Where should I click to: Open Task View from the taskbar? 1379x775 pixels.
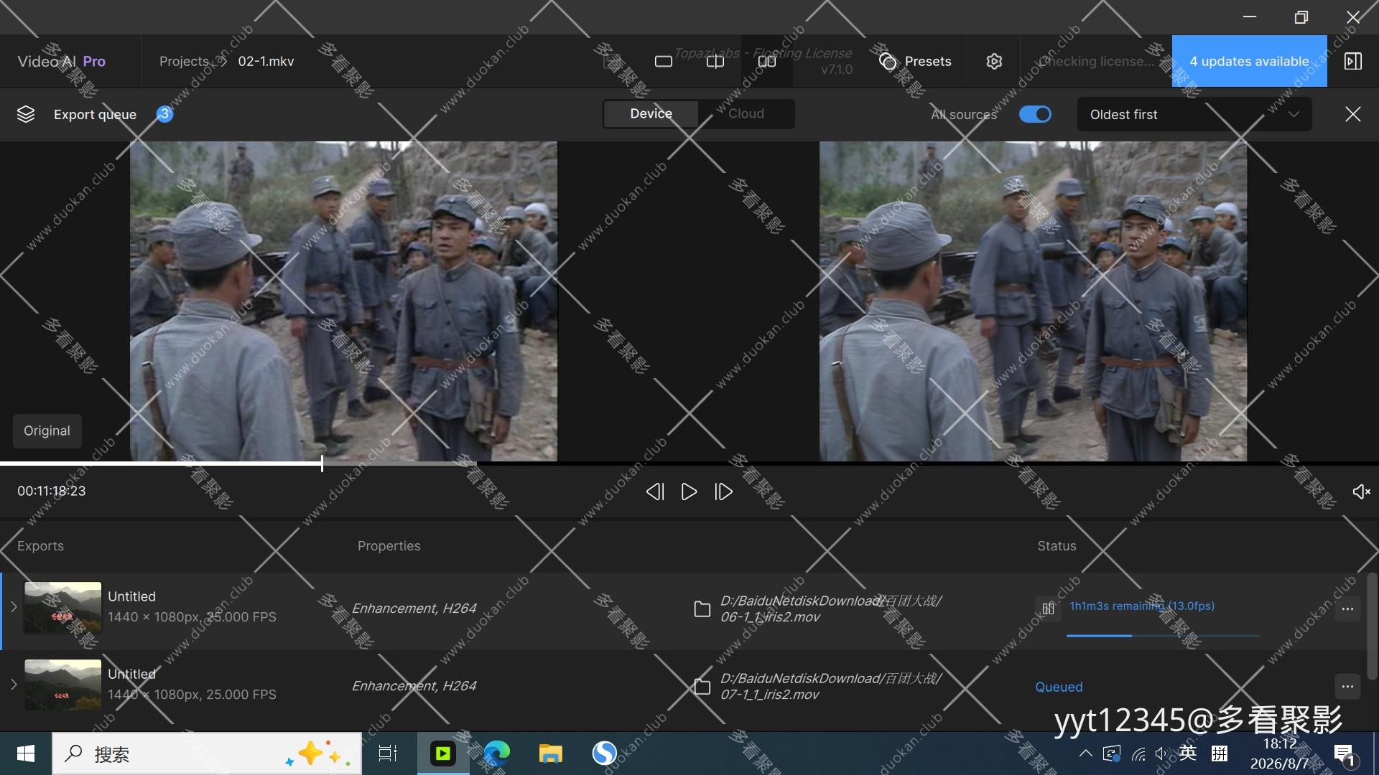tap(388, 753)
